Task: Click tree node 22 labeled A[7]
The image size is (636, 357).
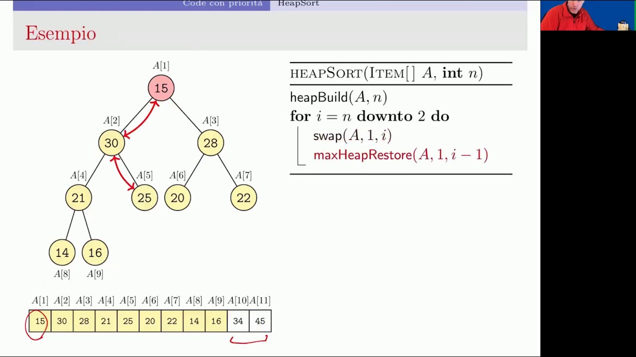Action: (x=243, y=198)
